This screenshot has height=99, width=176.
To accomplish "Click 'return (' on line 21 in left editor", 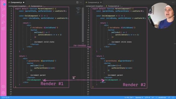I will click(x=23, y=56).
